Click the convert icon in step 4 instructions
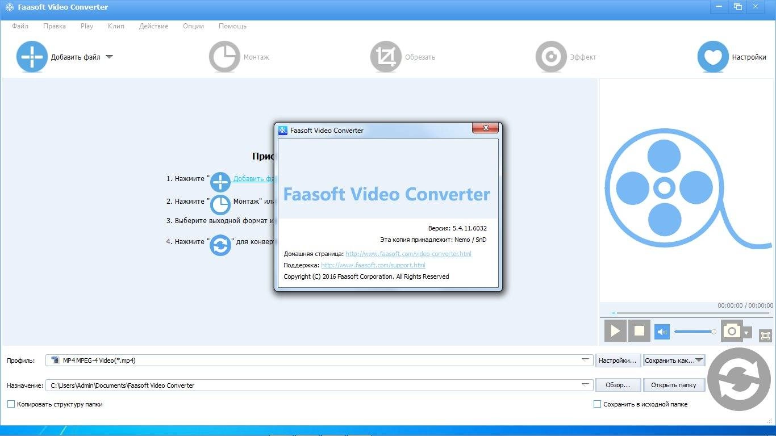 220,245
